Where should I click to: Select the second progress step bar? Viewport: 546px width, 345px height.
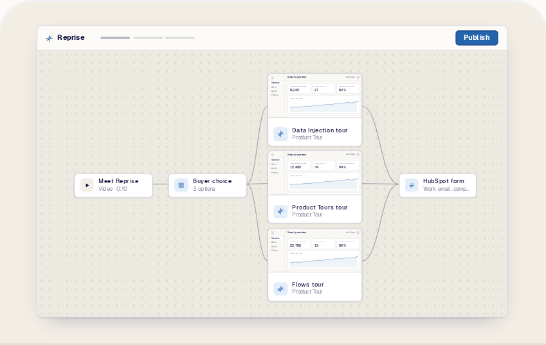click(148, 38)
